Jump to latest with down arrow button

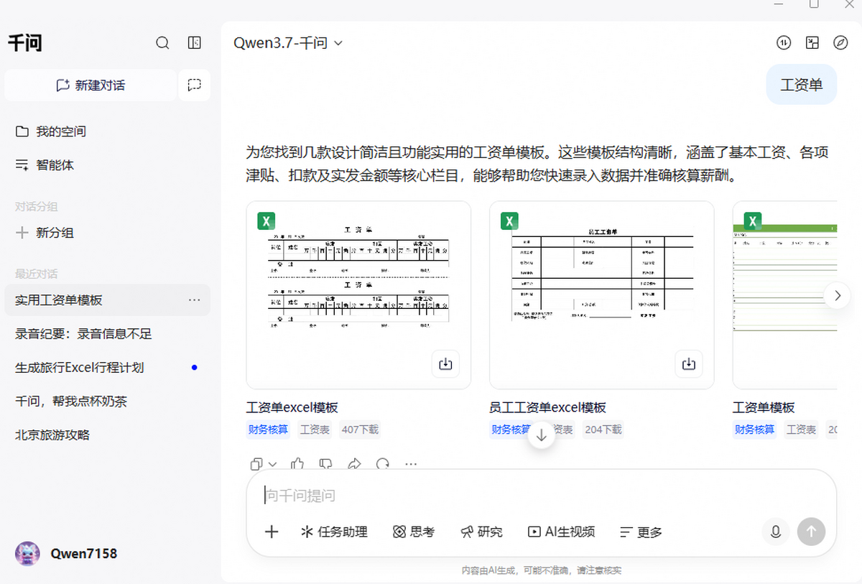(x=542, y=435)
